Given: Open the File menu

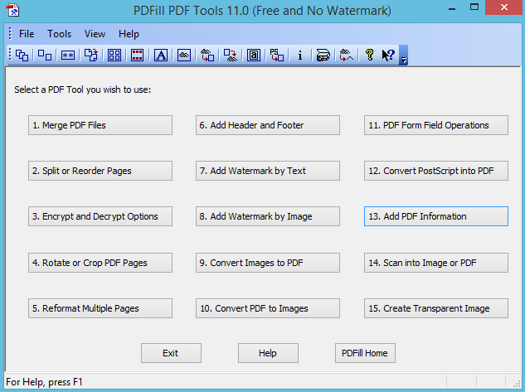Looking at the screenshot, I should point(27,34).
